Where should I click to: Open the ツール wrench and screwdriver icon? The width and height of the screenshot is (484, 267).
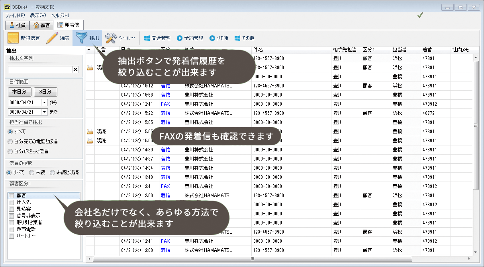pyautogui.click(x=111, y=38)
